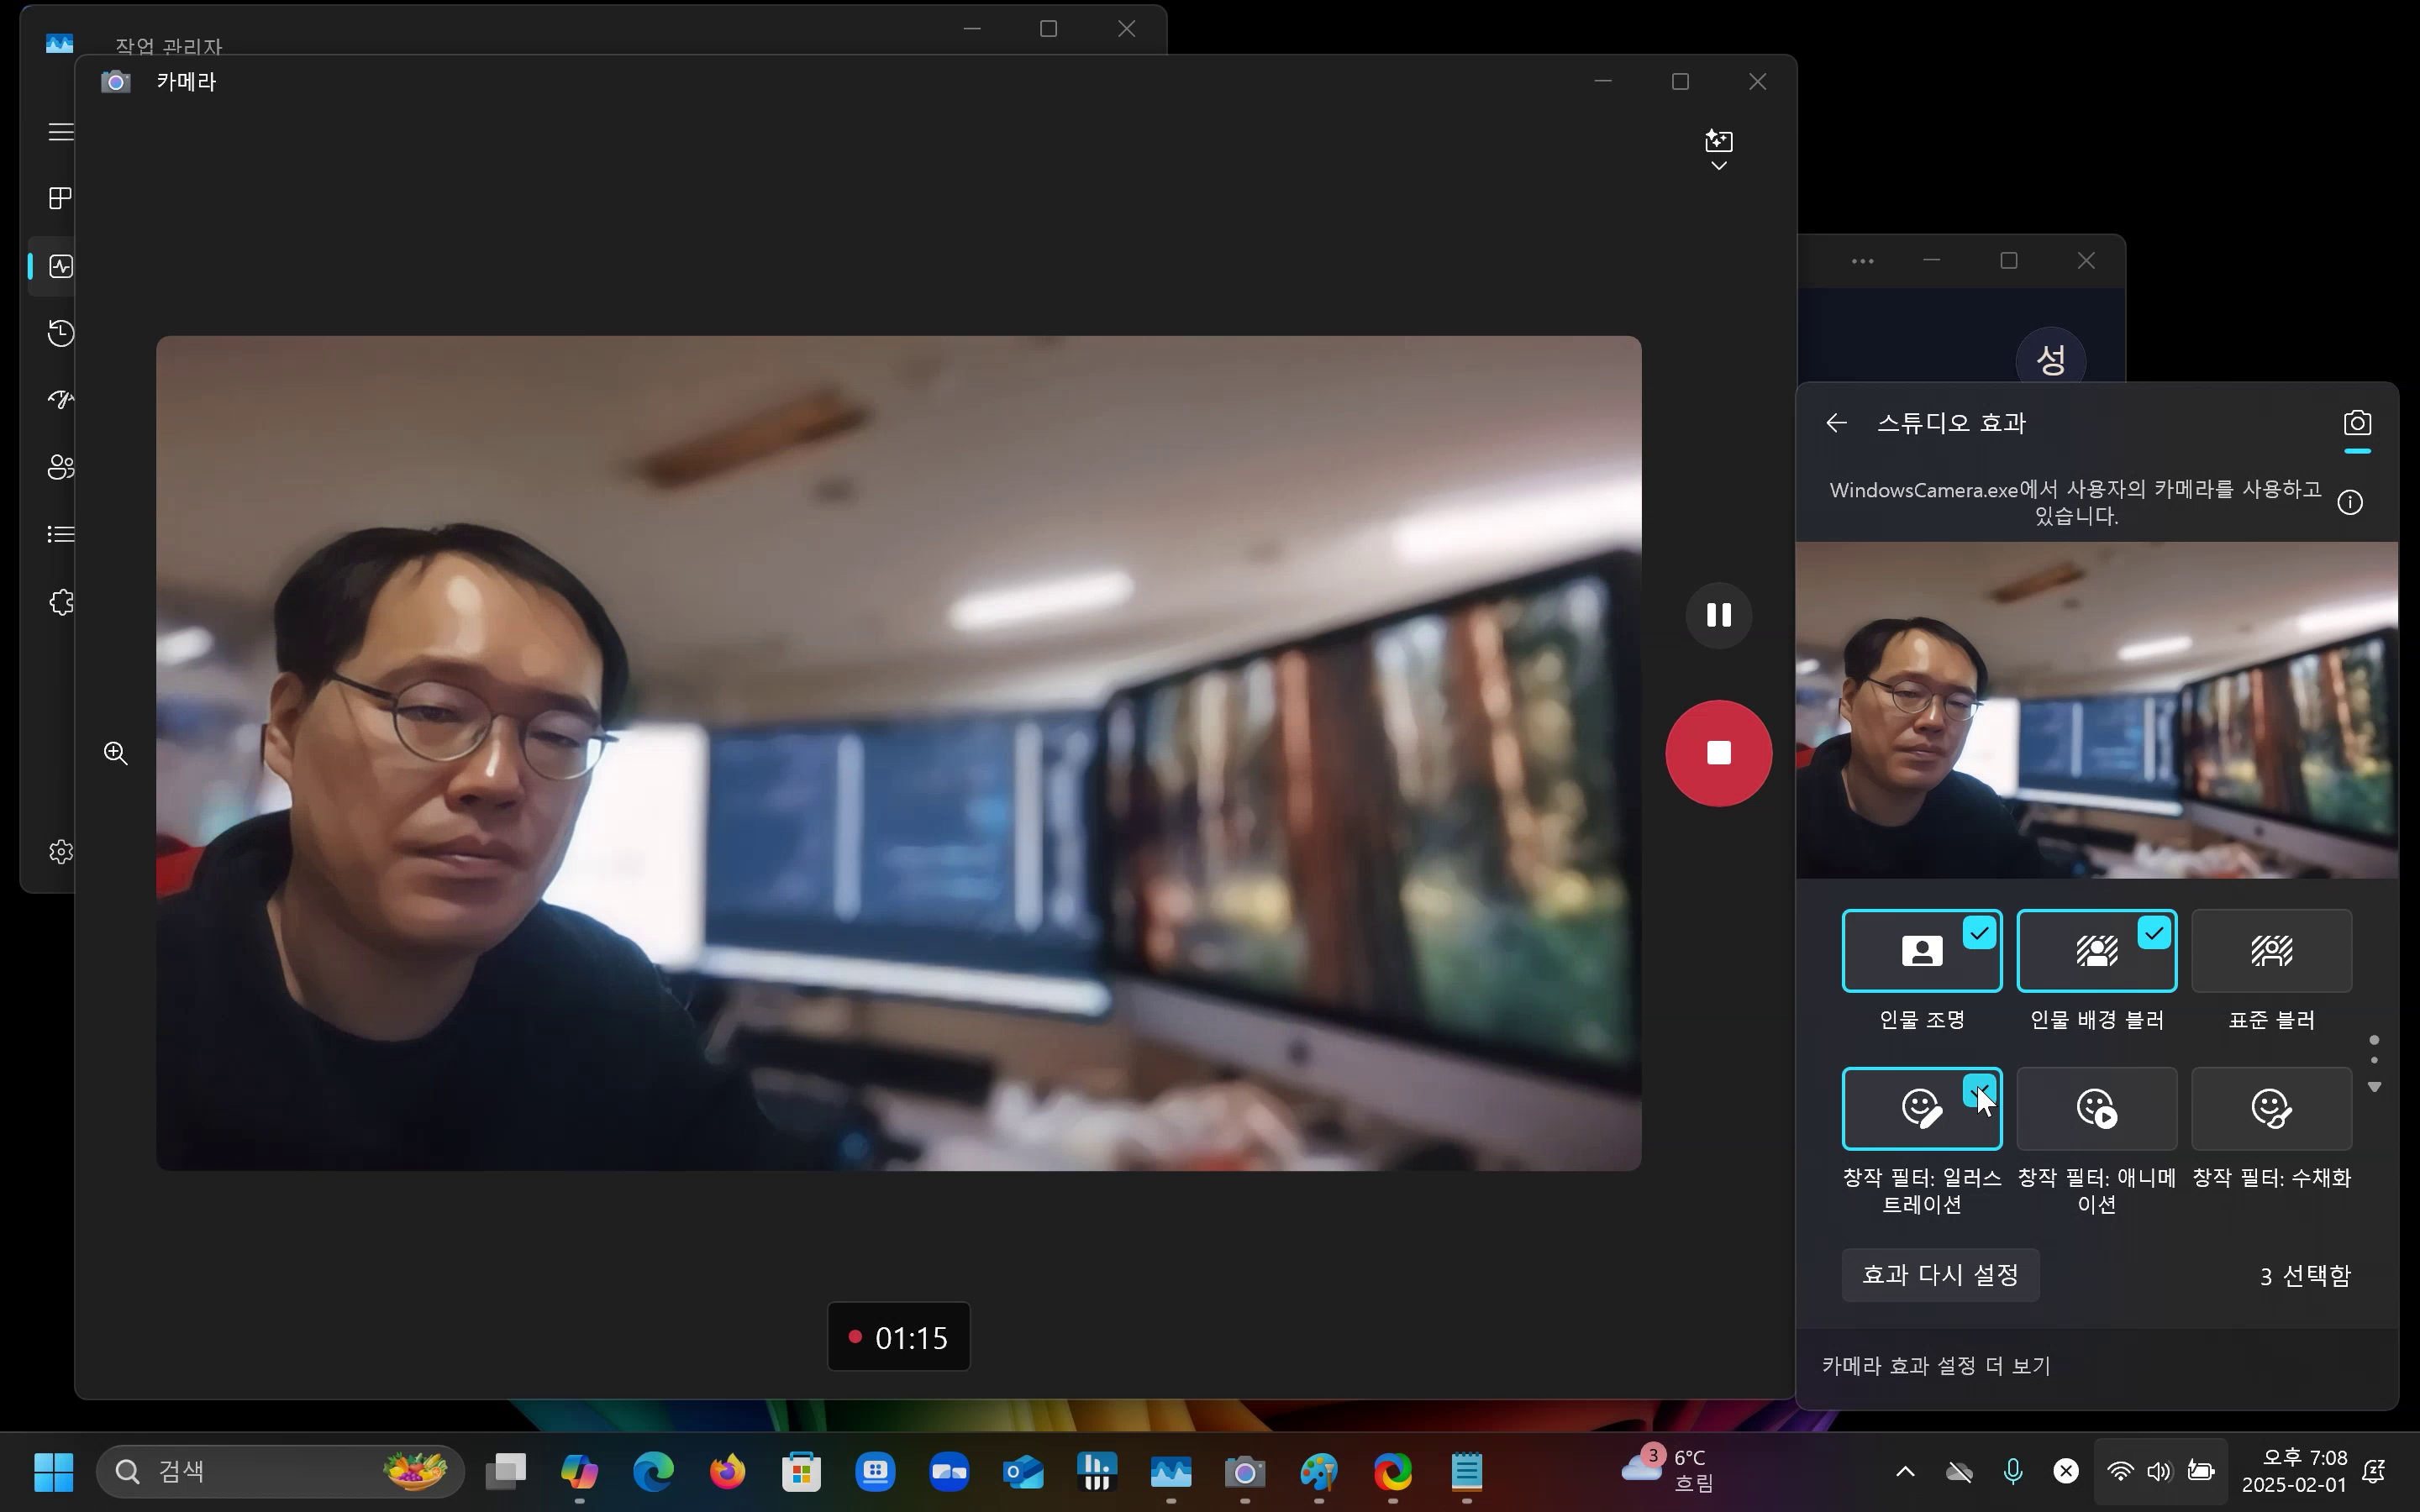Show camera usage info icon

[x=2350, y=502]
